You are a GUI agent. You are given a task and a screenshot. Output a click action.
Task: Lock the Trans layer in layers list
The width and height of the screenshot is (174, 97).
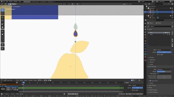coord(169,34)
